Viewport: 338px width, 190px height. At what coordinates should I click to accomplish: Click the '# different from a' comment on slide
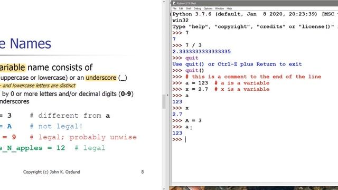(70, 116)
